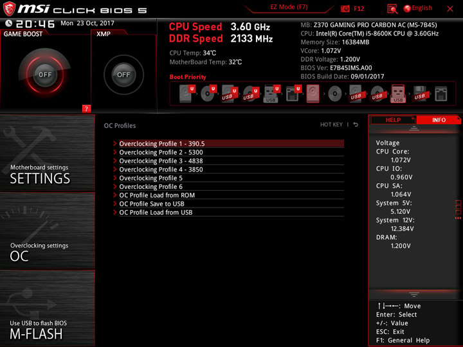Click the BIOS Ver E7B45IMS.A00 text

point(336,68)
